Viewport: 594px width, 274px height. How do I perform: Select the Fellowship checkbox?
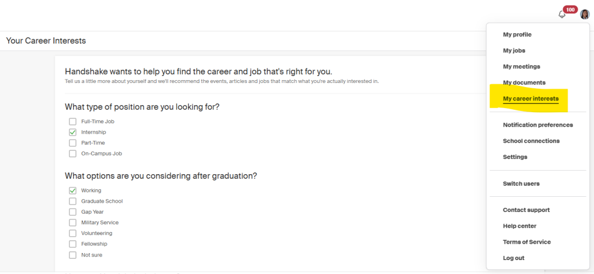tap(73, 244)
